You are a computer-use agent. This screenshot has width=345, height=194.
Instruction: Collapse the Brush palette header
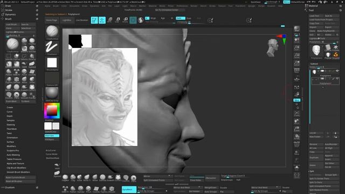point(9,19)
